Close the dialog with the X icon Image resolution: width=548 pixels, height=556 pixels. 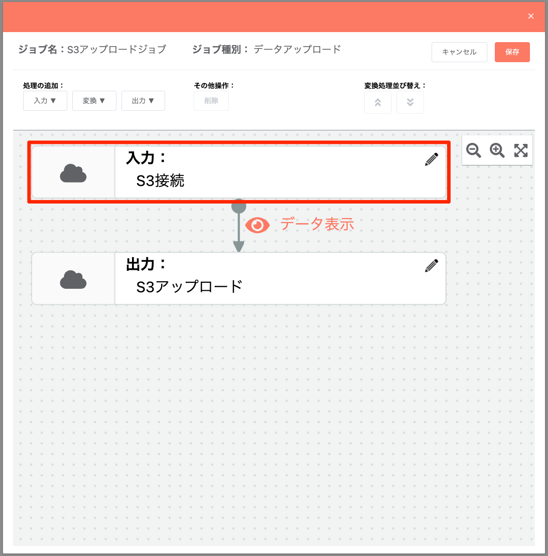tap(530, 16)
